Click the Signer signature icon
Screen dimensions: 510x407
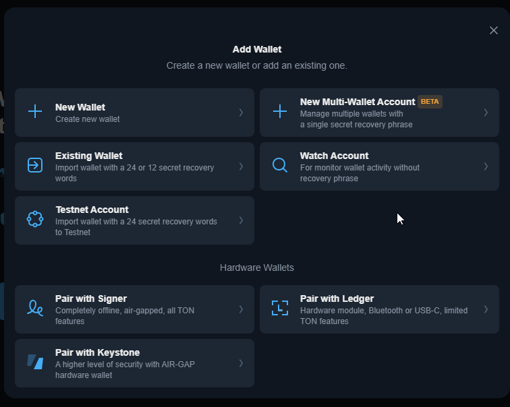(35, 308)
